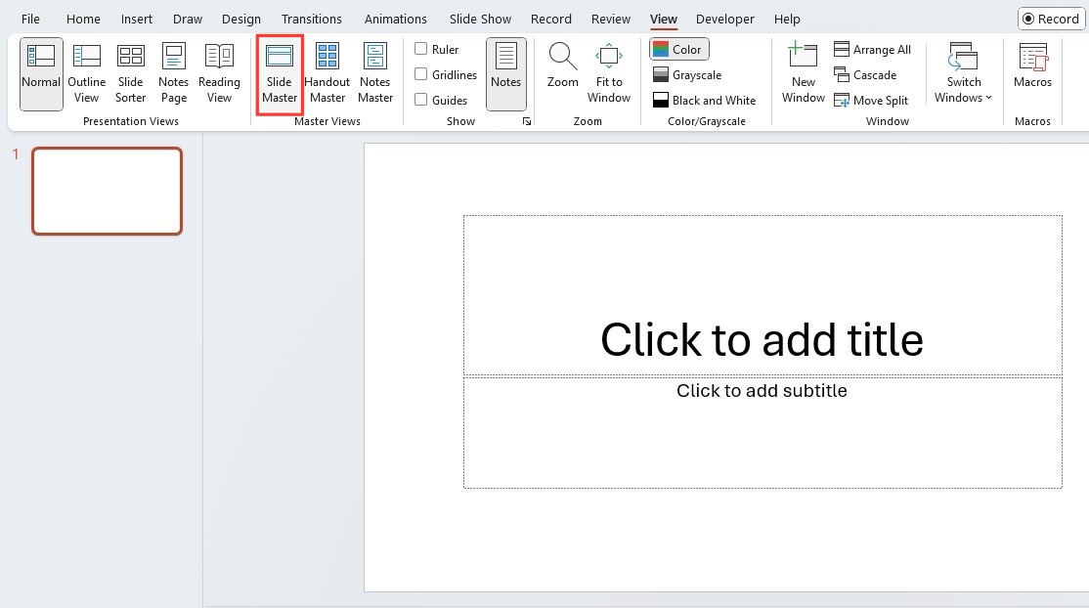This screenshot has height=608, width=1089.
Task: Open Reading View
Action: tap(219, 73)
